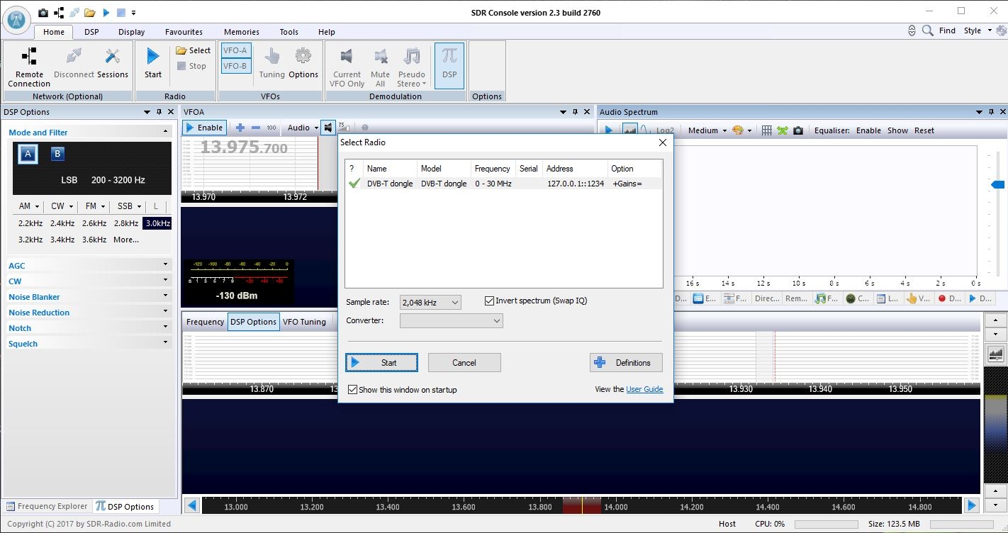Click Select radio in the ribbon
Screen dimensions: 1008x533
point(193,50)
